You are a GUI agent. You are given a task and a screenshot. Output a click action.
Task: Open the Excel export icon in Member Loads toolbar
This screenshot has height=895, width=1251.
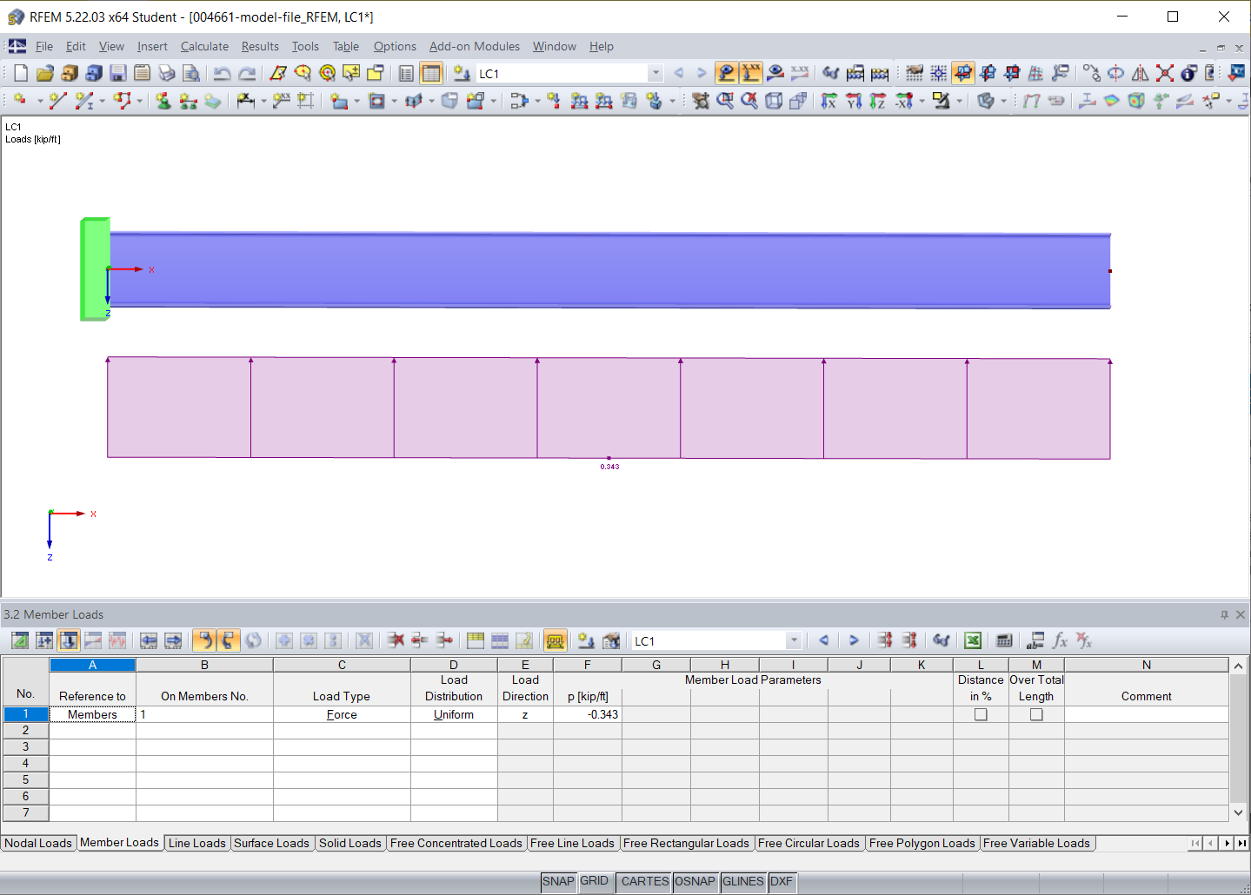tap(973, 640)
